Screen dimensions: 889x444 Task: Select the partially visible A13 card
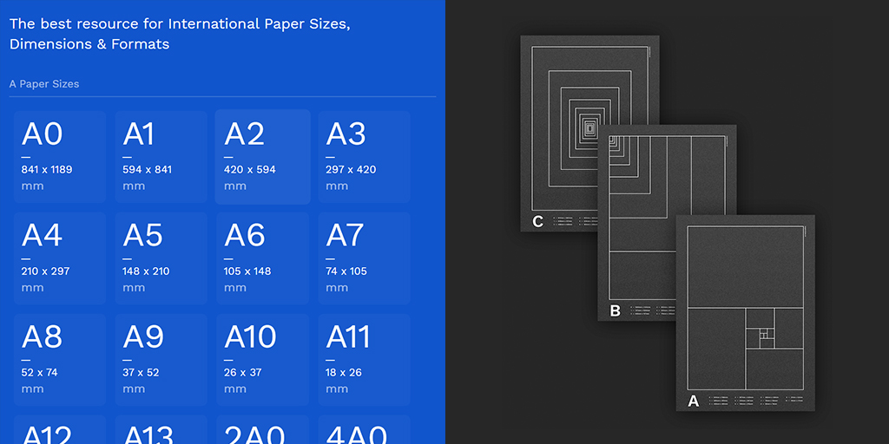pos(161,430)
